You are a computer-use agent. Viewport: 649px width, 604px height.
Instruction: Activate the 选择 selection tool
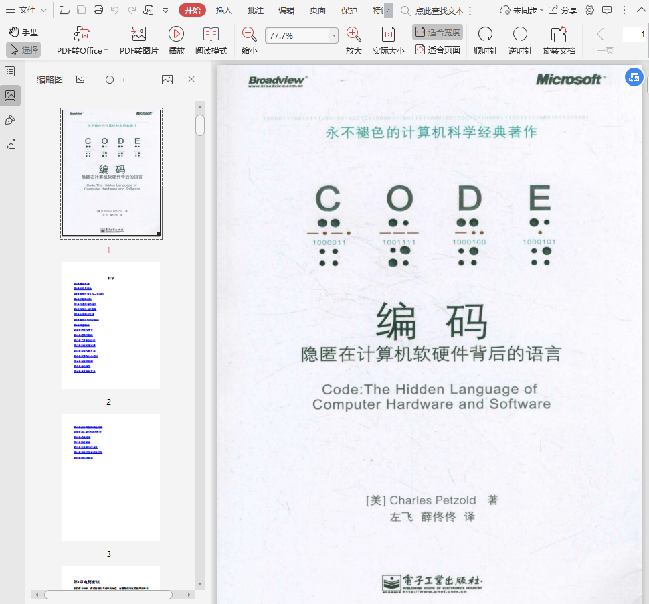tap(23, 50)
